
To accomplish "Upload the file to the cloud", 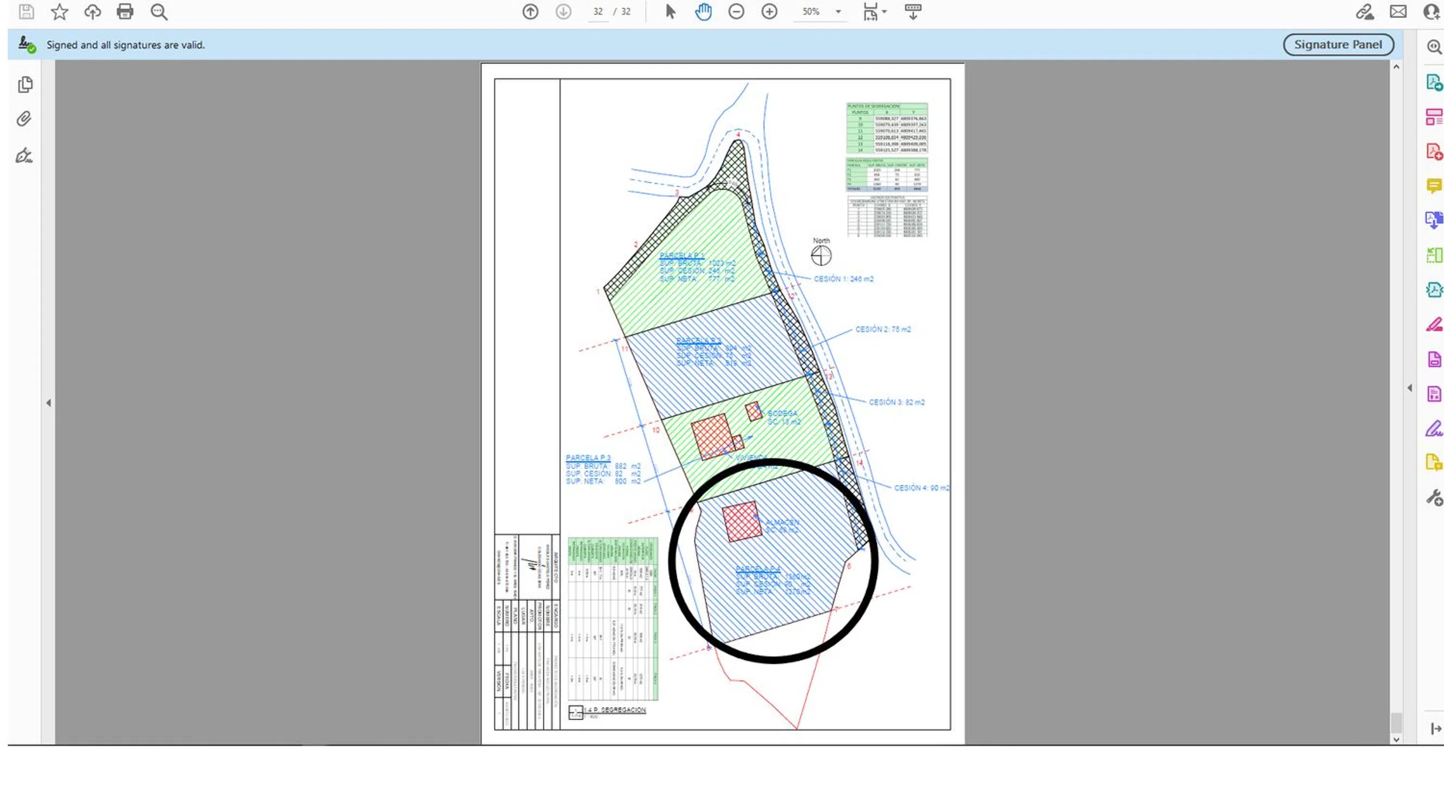I will click(x=93, y=11).
